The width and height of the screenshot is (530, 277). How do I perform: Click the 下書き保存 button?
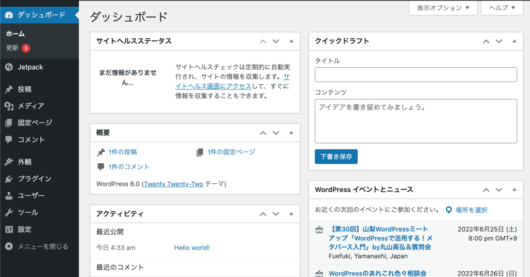tap(336, 157)
